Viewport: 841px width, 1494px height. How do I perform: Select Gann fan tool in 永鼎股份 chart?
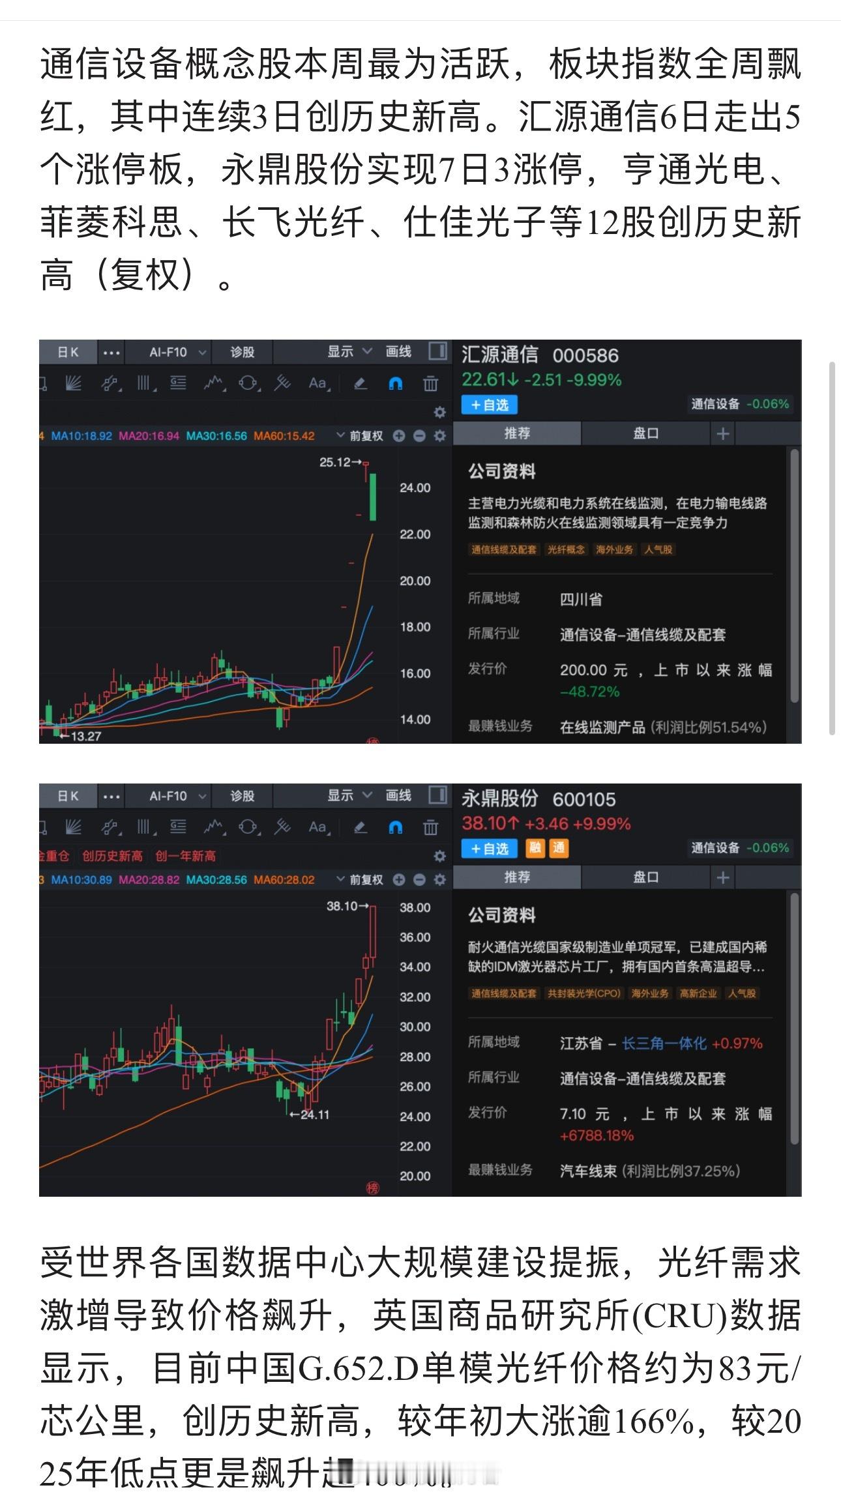74,828
